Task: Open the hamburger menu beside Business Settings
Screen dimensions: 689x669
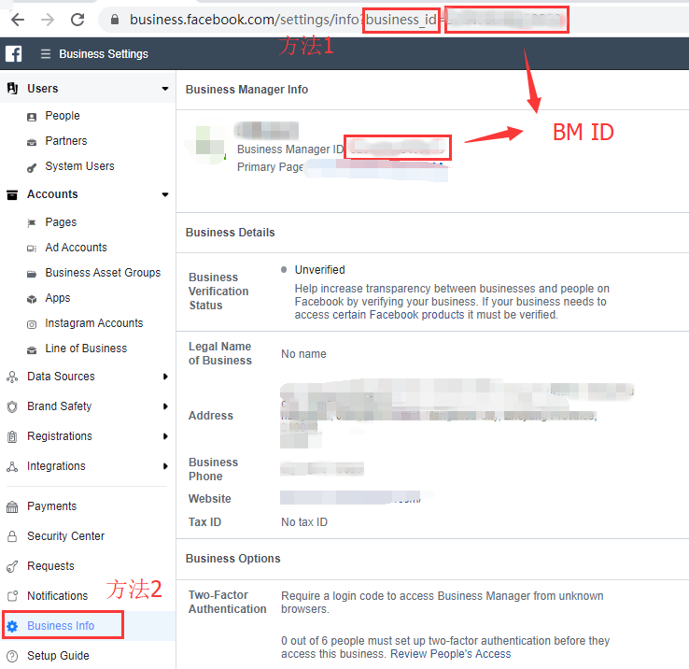Action: click(46, 53)
